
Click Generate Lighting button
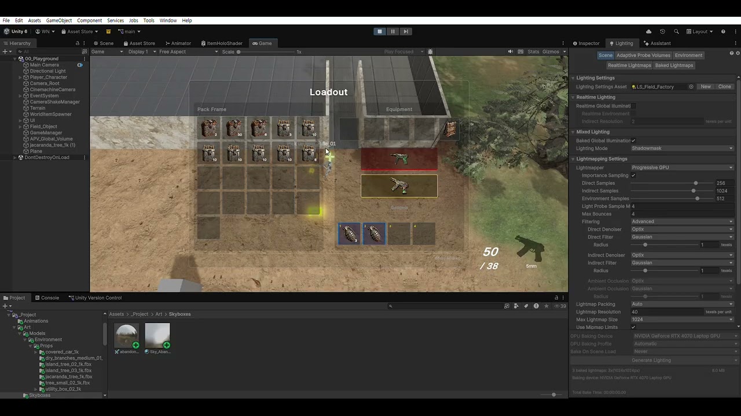click(651, 361)
